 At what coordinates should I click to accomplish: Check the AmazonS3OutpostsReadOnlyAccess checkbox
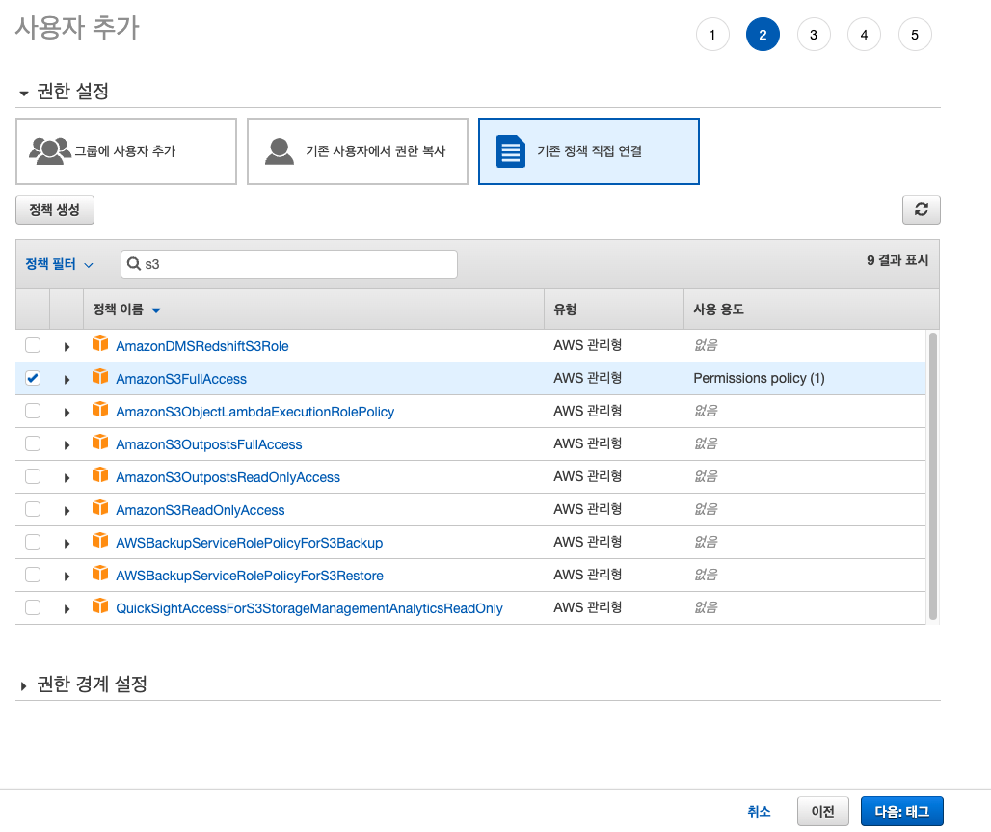[33, 476]
